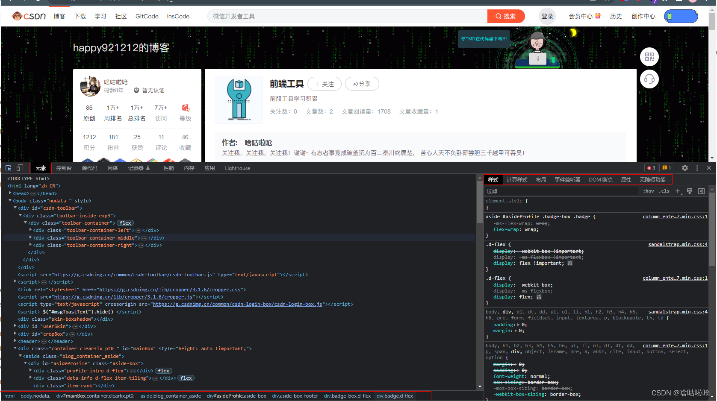The height and width of the screenshot is (401, 717).
Task: Switch to the 控制台 console tab
Action: (64, 168)
